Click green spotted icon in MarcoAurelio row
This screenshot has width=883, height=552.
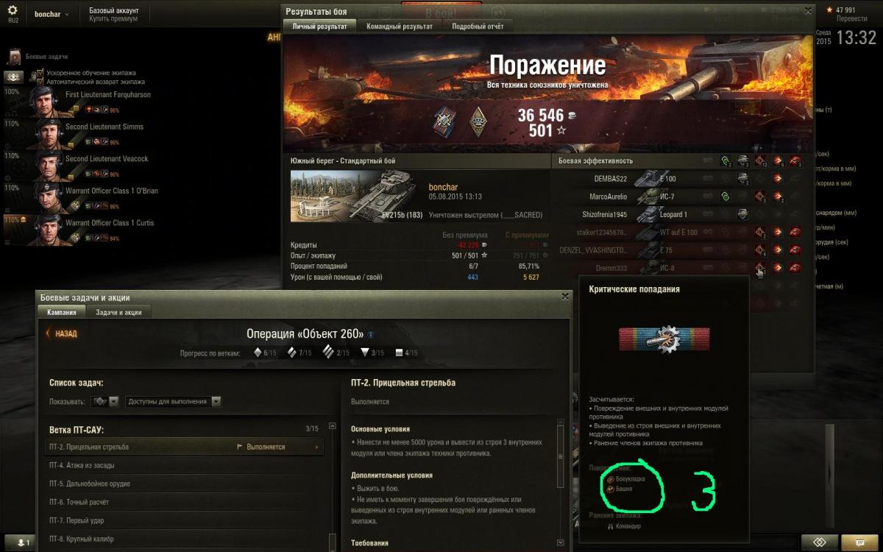point(724,197)
